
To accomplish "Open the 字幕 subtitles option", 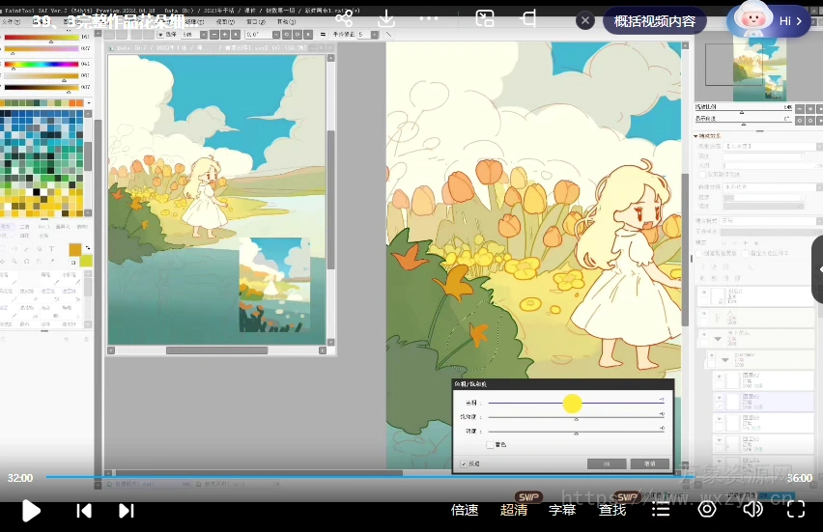I will [562, 510].
